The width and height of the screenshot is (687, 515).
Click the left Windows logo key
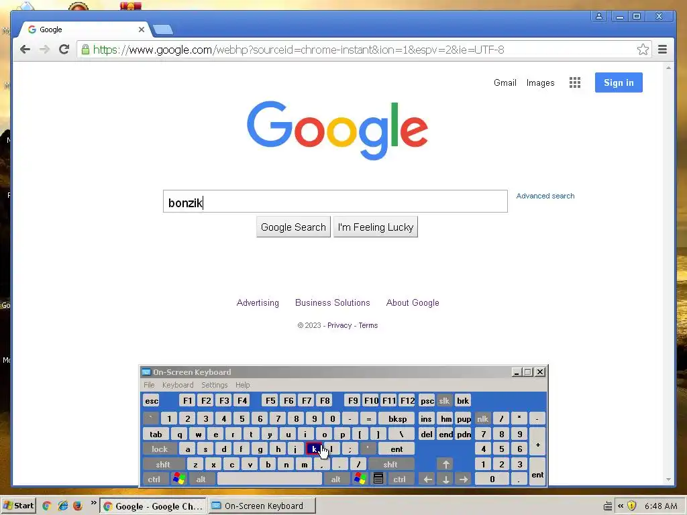click(178, 478)
